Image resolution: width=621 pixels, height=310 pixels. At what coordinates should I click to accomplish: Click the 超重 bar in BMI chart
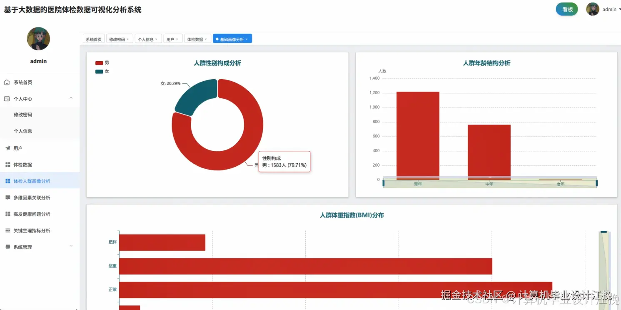(x=306, y=266)
